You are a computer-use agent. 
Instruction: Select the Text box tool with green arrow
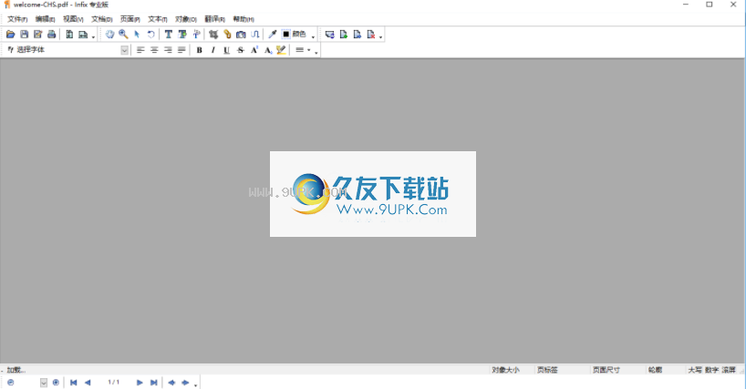182,35
